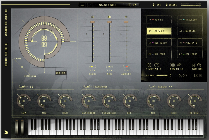Select the Pizzicato articulation

[x=190, y=43]
